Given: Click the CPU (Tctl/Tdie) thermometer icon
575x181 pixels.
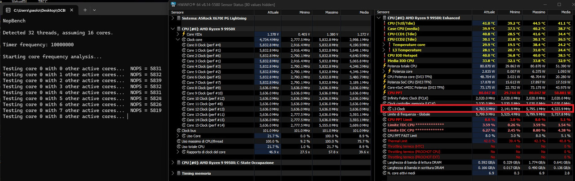Looking at the screenshot, I should click(384, 23).
